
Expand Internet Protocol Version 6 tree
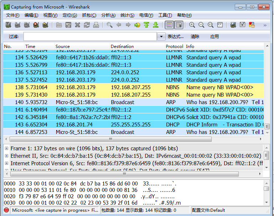point(6,163)
